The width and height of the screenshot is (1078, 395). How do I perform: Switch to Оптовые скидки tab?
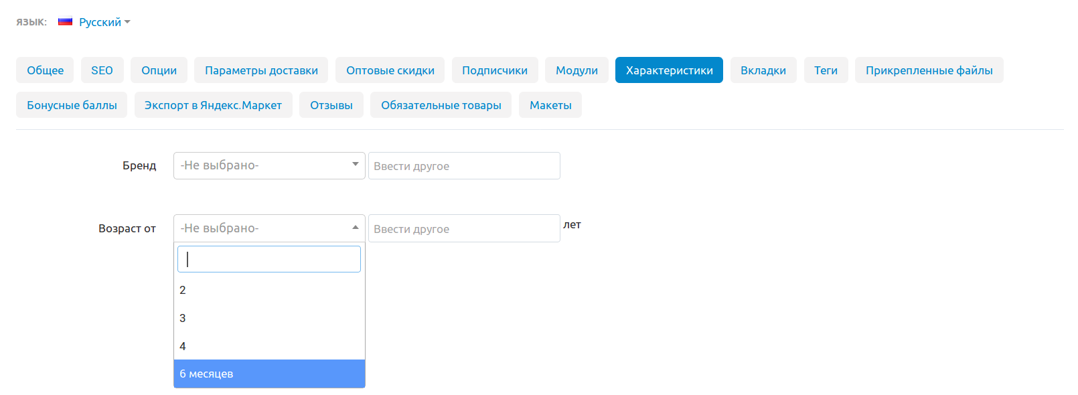[390, 70]
